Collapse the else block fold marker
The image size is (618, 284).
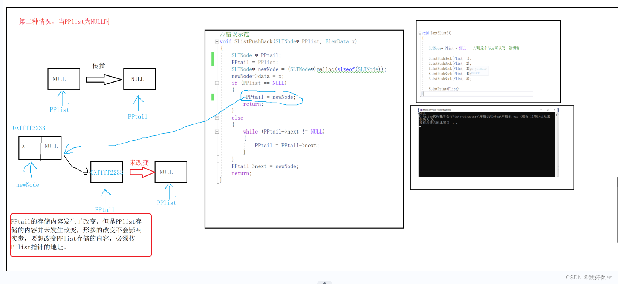pyautogui.click(x=217, y=118)
